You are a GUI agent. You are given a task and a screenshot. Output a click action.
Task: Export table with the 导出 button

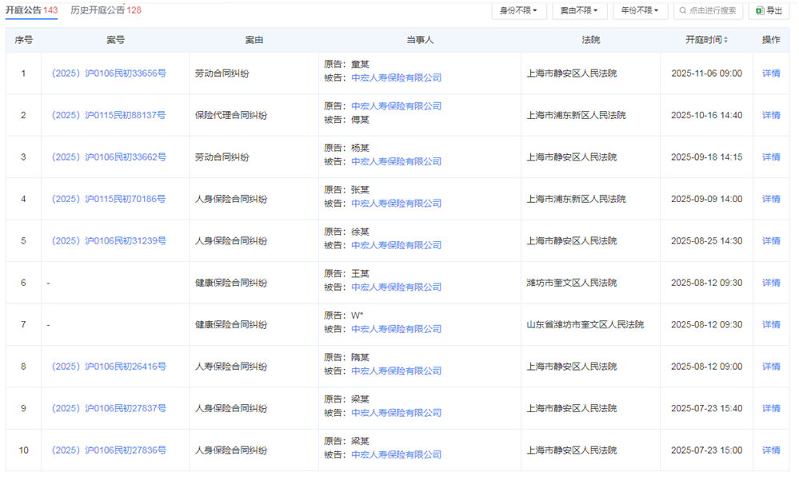[769, 10]
